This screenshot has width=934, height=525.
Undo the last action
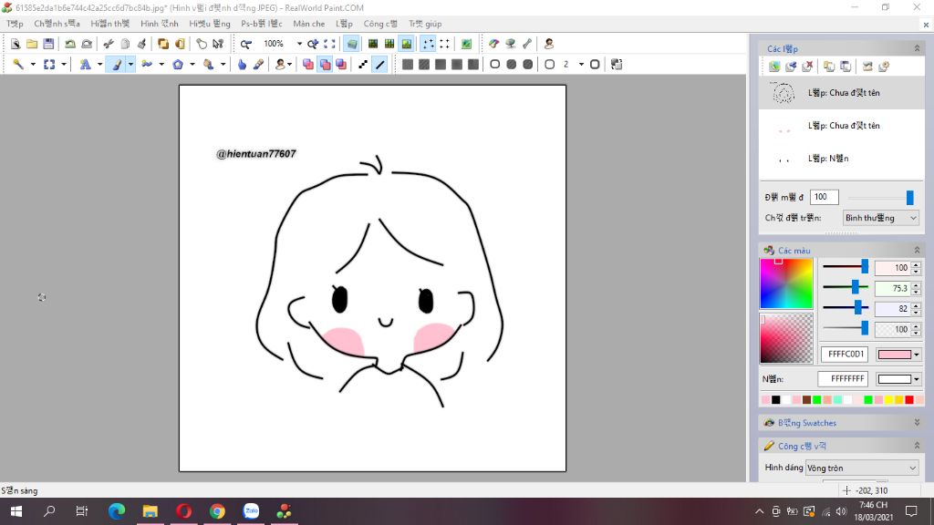click(70, 44)
